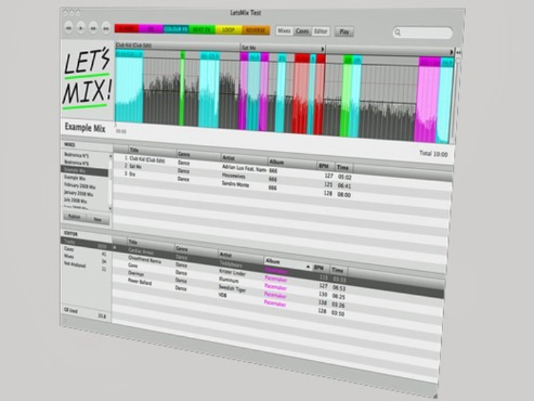The width and height of the screenshot is (534, 401).
Task: Click Mixes list scrollbar down arrow
Action: (x=110, y=208)
